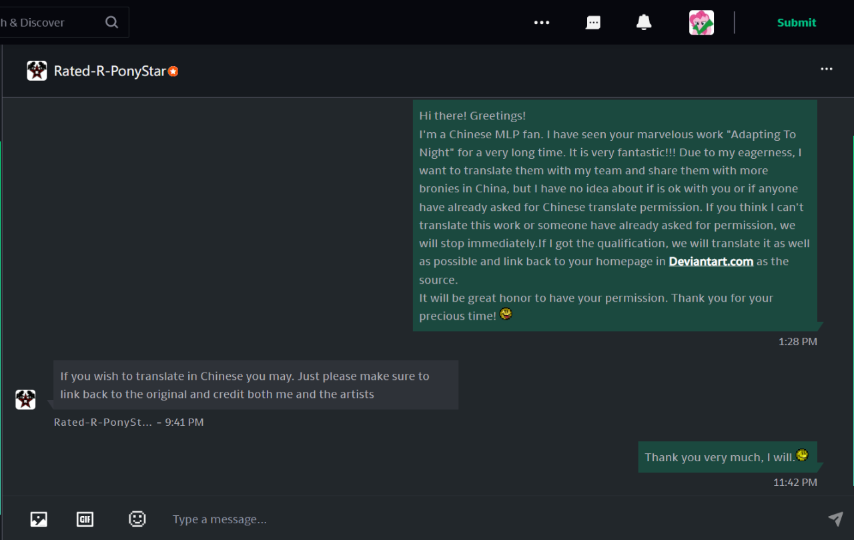Open Rated-R-PonyStar's profile from header name
The width and height of the screenshot is (854, 540).
[x=109, y=71]
